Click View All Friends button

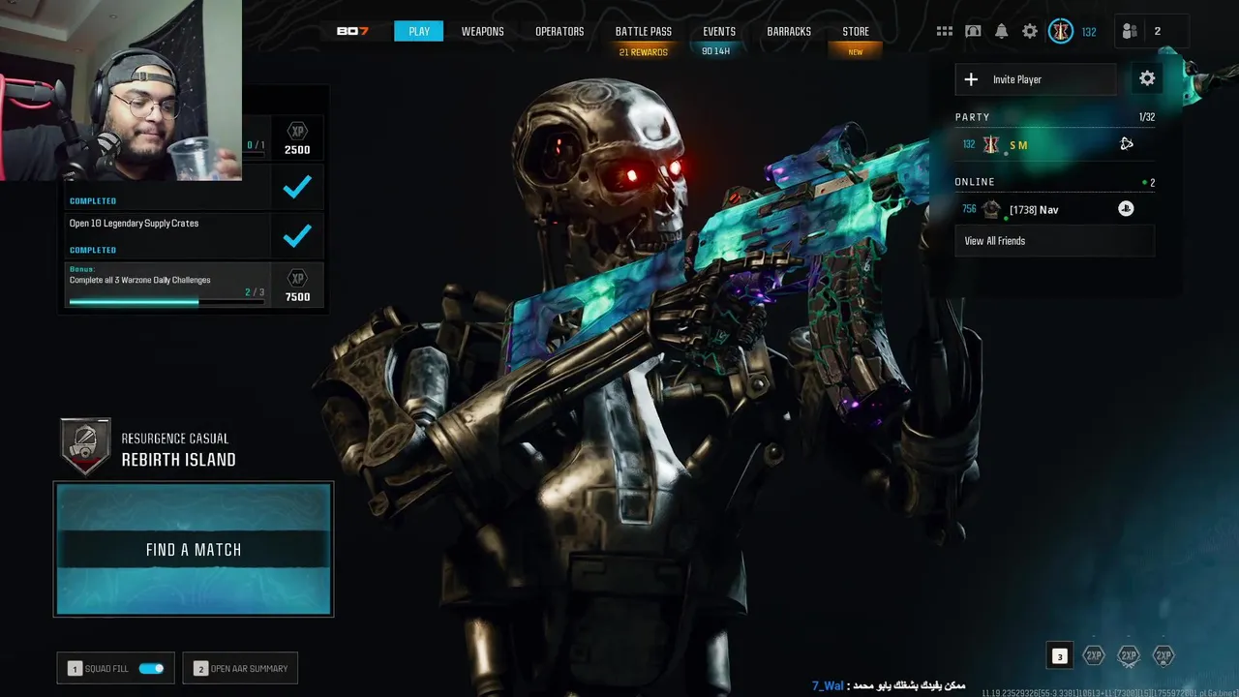1054,241
